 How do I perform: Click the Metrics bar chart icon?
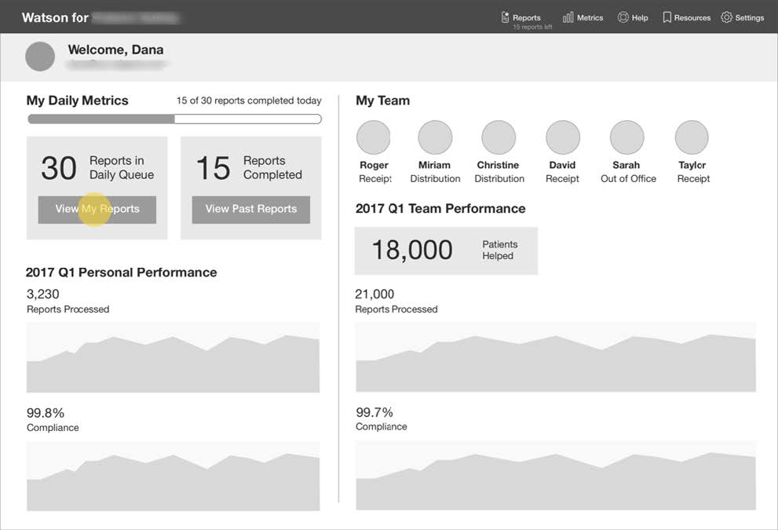(568, 17)
